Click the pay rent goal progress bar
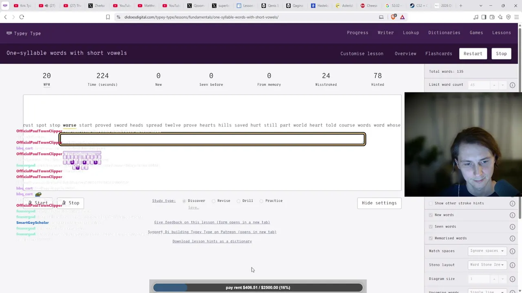 point(258,288)
